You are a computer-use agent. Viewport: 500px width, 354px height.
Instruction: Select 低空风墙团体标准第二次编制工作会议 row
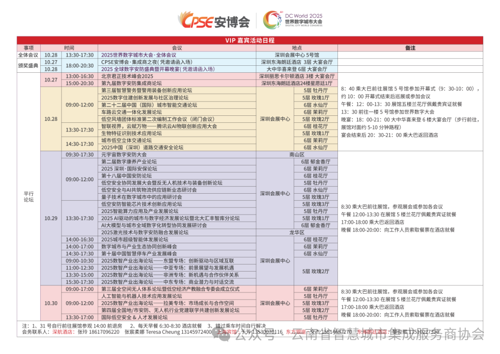pyautogui.click(x=177, y=119)
